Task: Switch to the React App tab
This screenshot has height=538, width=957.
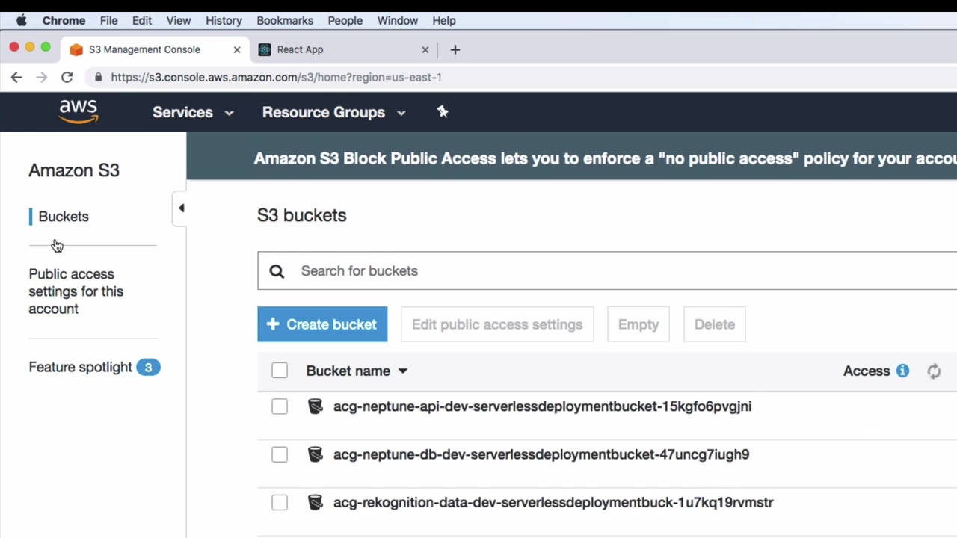Action: point(300,50)
